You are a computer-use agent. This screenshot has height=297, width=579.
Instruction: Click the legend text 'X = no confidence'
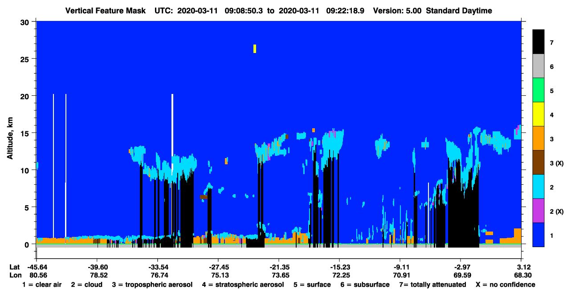(505, 285)
